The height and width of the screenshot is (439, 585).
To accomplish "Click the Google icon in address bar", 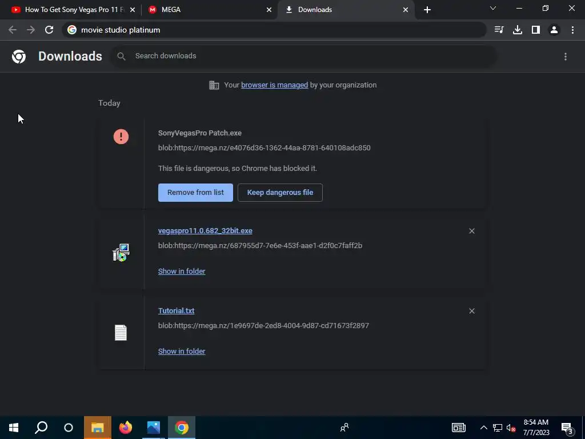I will 72,30.
